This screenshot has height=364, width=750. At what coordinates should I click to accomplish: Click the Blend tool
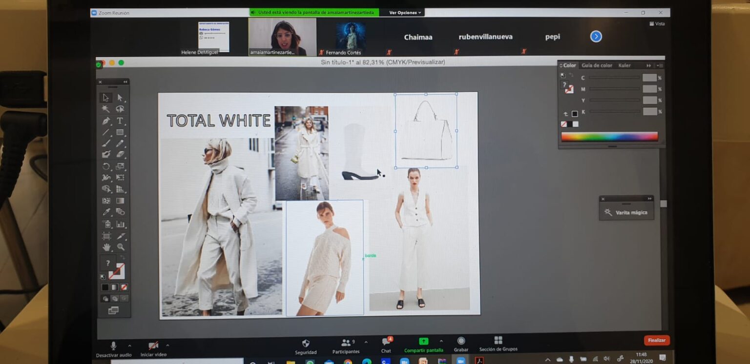pyautogui.click(x=120, y=212)
